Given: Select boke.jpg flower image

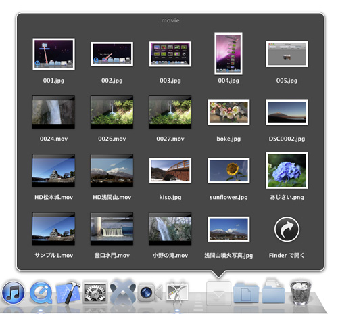Looking at the screenshot, I should tap(228, 112).
